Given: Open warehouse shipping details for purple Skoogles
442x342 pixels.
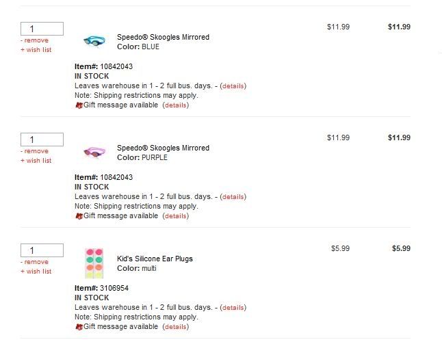Looking at the screenshot, I should coord(233,197).
